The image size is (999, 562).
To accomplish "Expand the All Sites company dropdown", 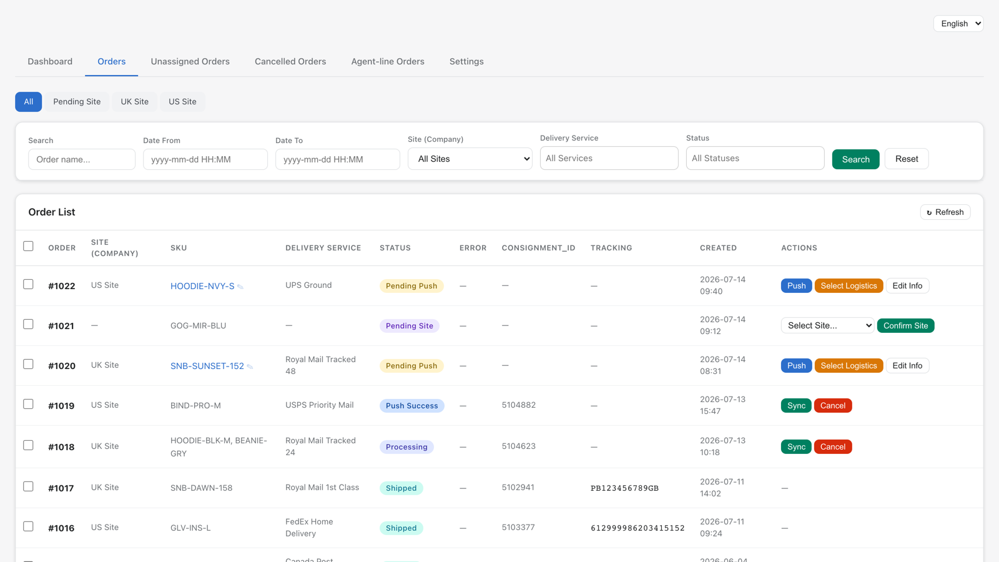I will click(470, 159).
